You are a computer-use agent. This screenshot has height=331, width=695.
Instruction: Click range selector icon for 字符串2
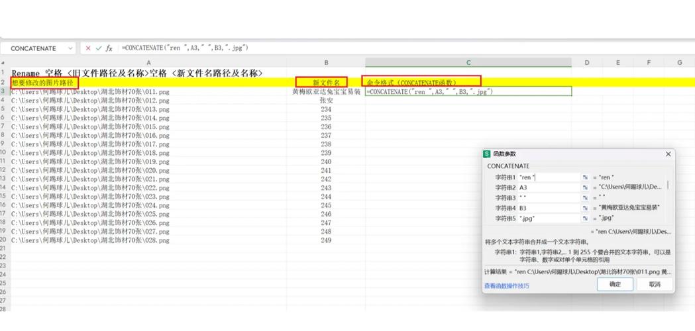coord(585,187)
